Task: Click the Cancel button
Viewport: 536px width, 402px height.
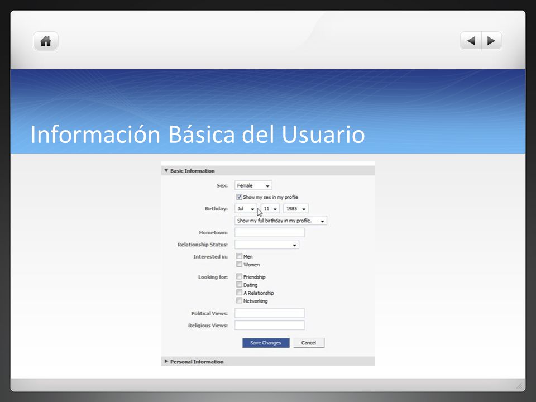Action: (309, 343)
